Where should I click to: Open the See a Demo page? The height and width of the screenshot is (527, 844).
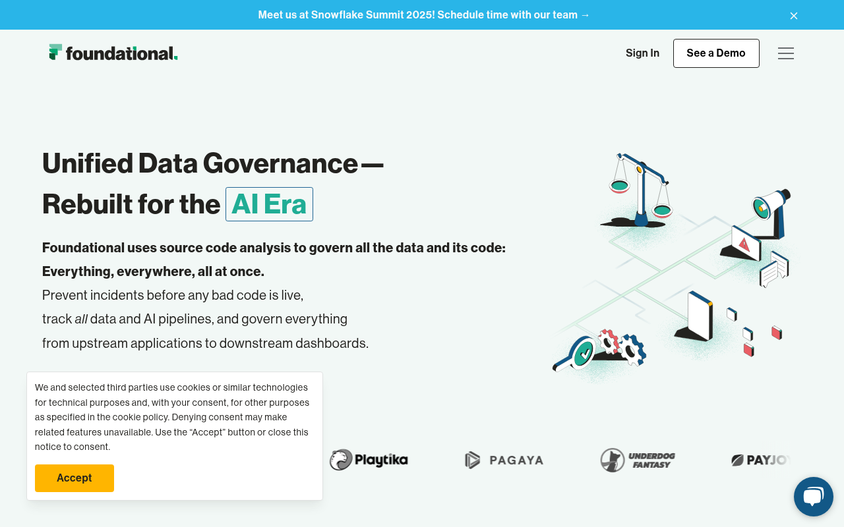click(716, 53)
